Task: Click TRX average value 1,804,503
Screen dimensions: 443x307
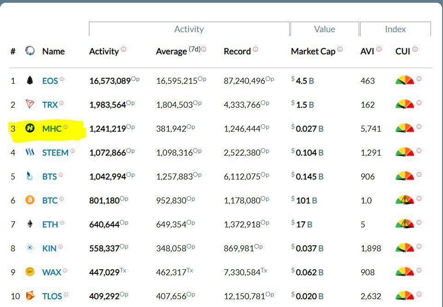Action: pos(175,105)
